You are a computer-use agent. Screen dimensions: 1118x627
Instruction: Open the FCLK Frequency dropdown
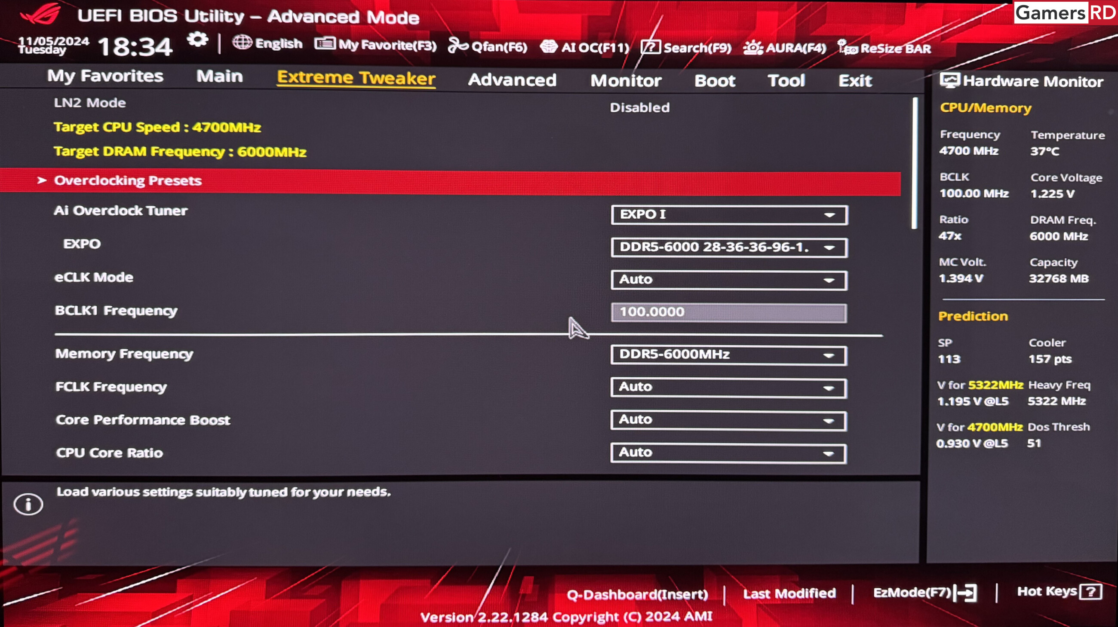(x=728, y=388)
